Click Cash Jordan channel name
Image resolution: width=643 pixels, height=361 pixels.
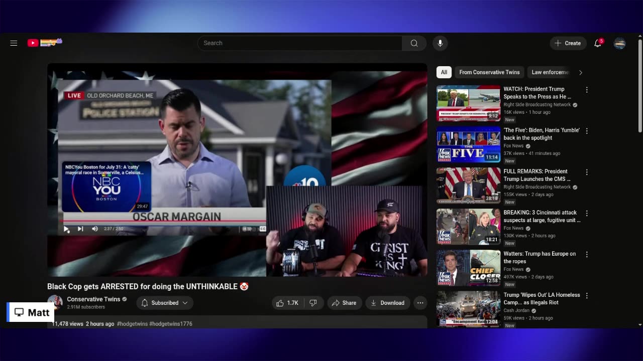pos(517,310)
